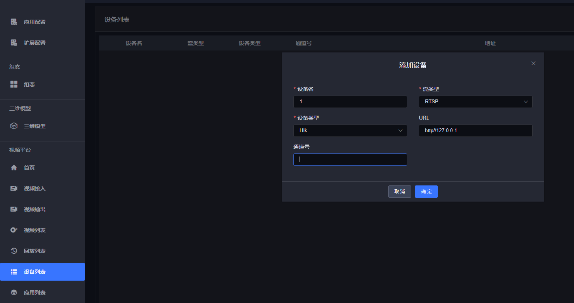574x303 pixels.
Task: Click the 视频输出 camera icon
Action: coord(14,209)
